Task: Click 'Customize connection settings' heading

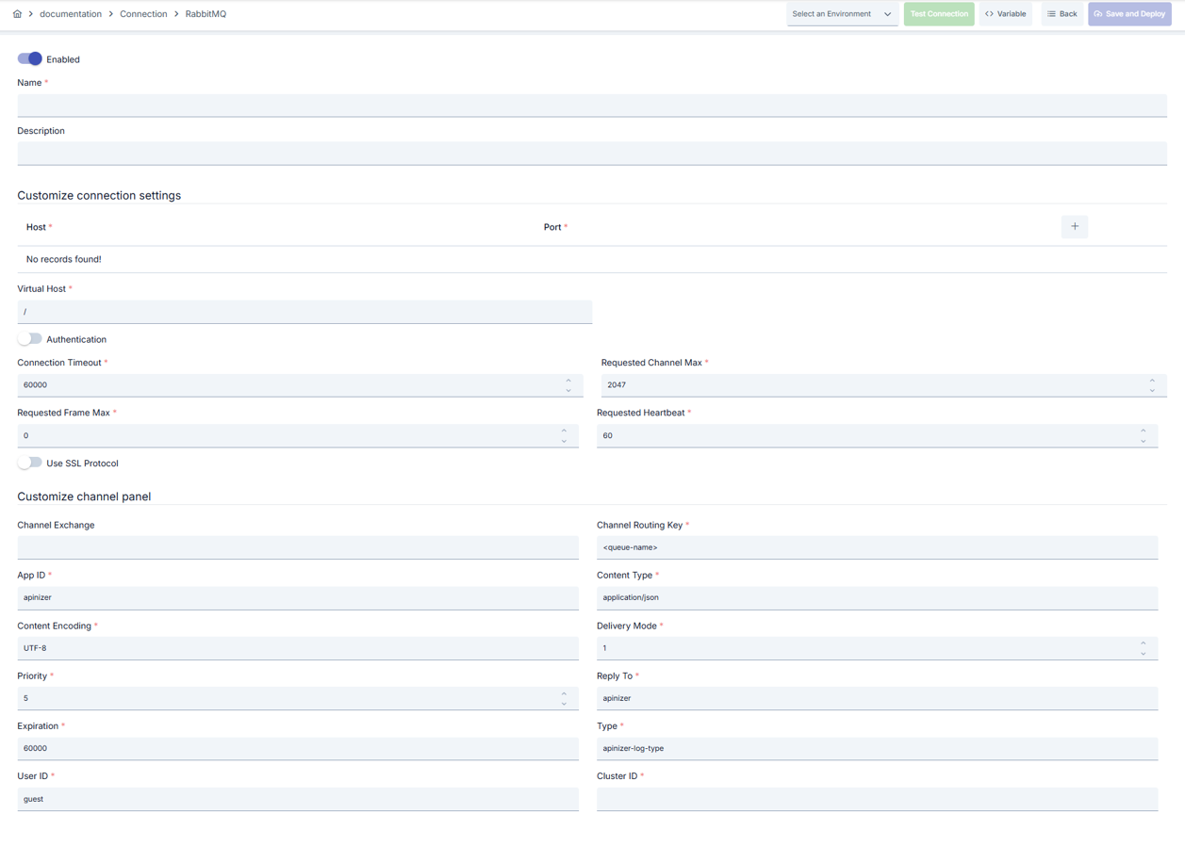Action: pyautogui.click(x=99, y=195)
